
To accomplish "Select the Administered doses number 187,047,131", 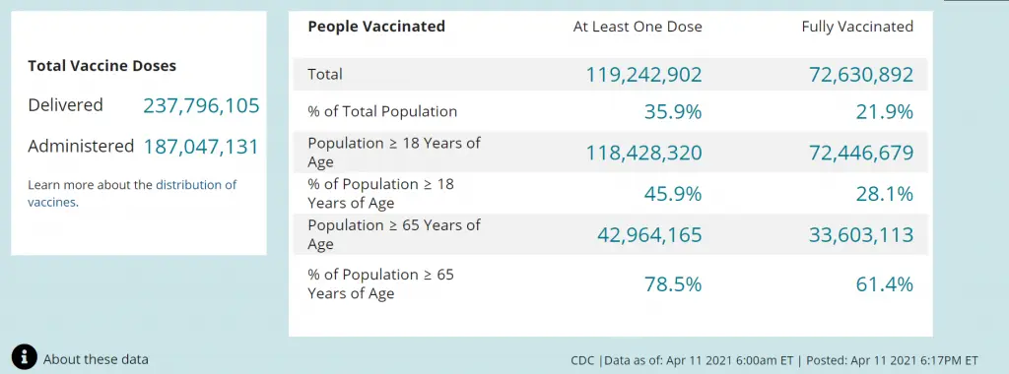I will click(201, 147).
